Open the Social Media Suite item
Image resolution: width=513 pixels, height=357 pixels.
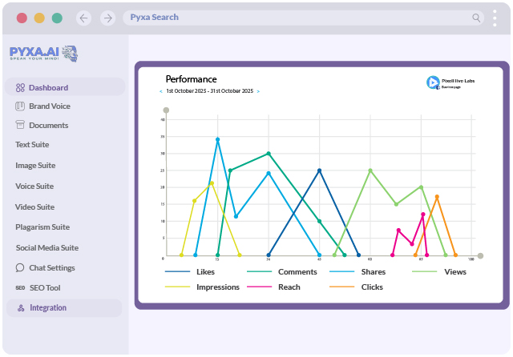coord(47,248)
